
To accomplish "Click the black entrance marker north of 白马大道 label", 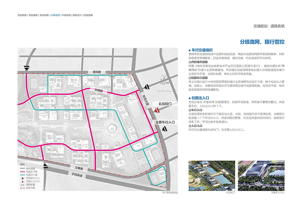I will [147, 87].
